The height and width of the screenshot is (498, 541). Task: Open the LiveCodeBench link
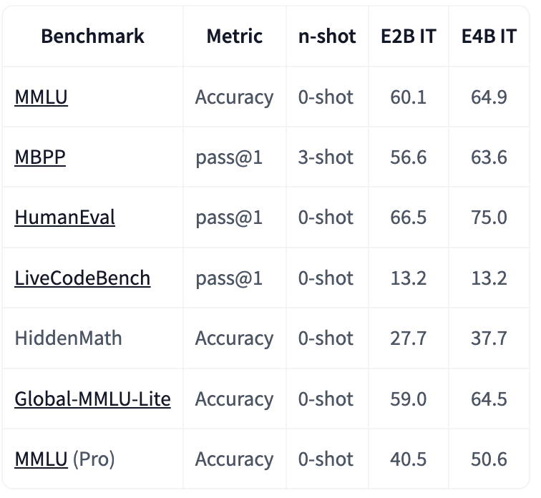(82, 278)
